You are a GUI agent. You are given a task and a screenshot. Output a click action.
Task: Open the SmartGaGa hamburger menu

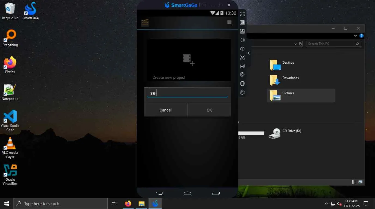point(204,5)
